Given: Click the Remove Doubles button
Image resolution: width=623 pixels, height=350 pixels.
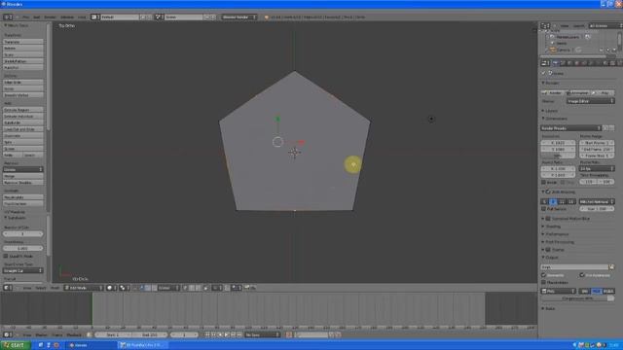Looking at the screenshot, I should pyautogui.click(x=23, y=183).
